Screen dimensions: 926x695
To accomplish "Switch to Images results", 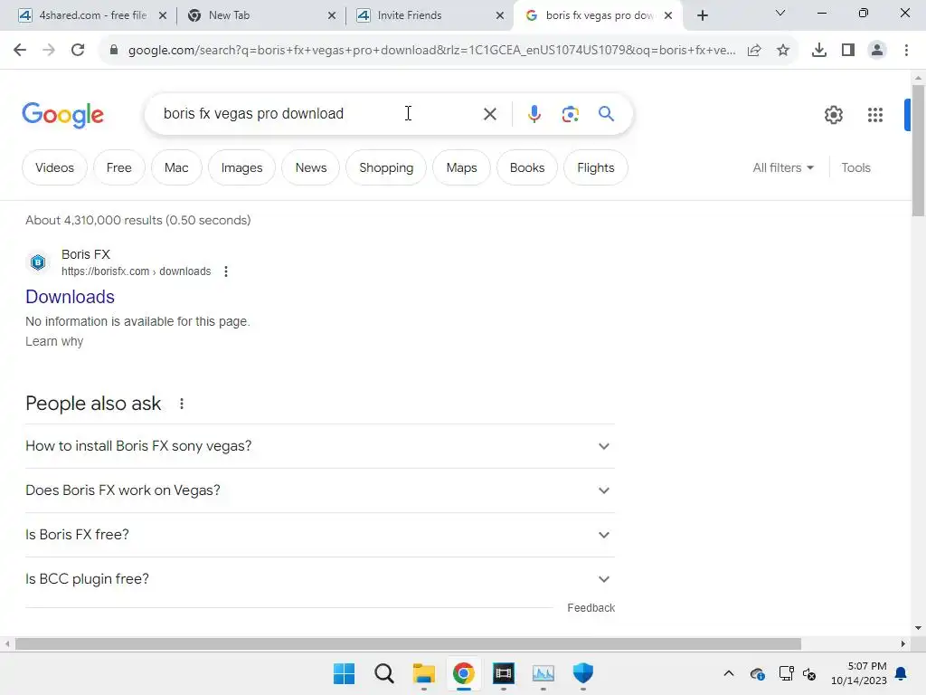I will [241, 167].
